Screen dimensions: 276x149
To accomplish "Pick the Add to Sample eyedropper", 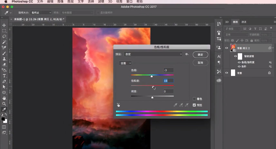I will [x=181, y=105].
